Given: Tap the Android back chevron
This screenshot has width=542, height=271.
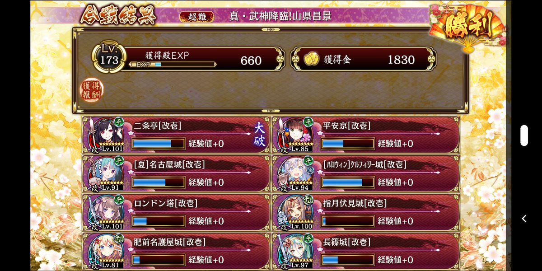Looking at the screenshot, I should (x=524, y=219).
